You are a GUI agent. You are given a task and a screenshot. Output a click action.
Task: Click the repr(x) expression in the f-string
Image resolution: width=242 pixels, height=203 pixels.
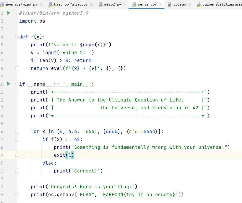coord(93,45)
